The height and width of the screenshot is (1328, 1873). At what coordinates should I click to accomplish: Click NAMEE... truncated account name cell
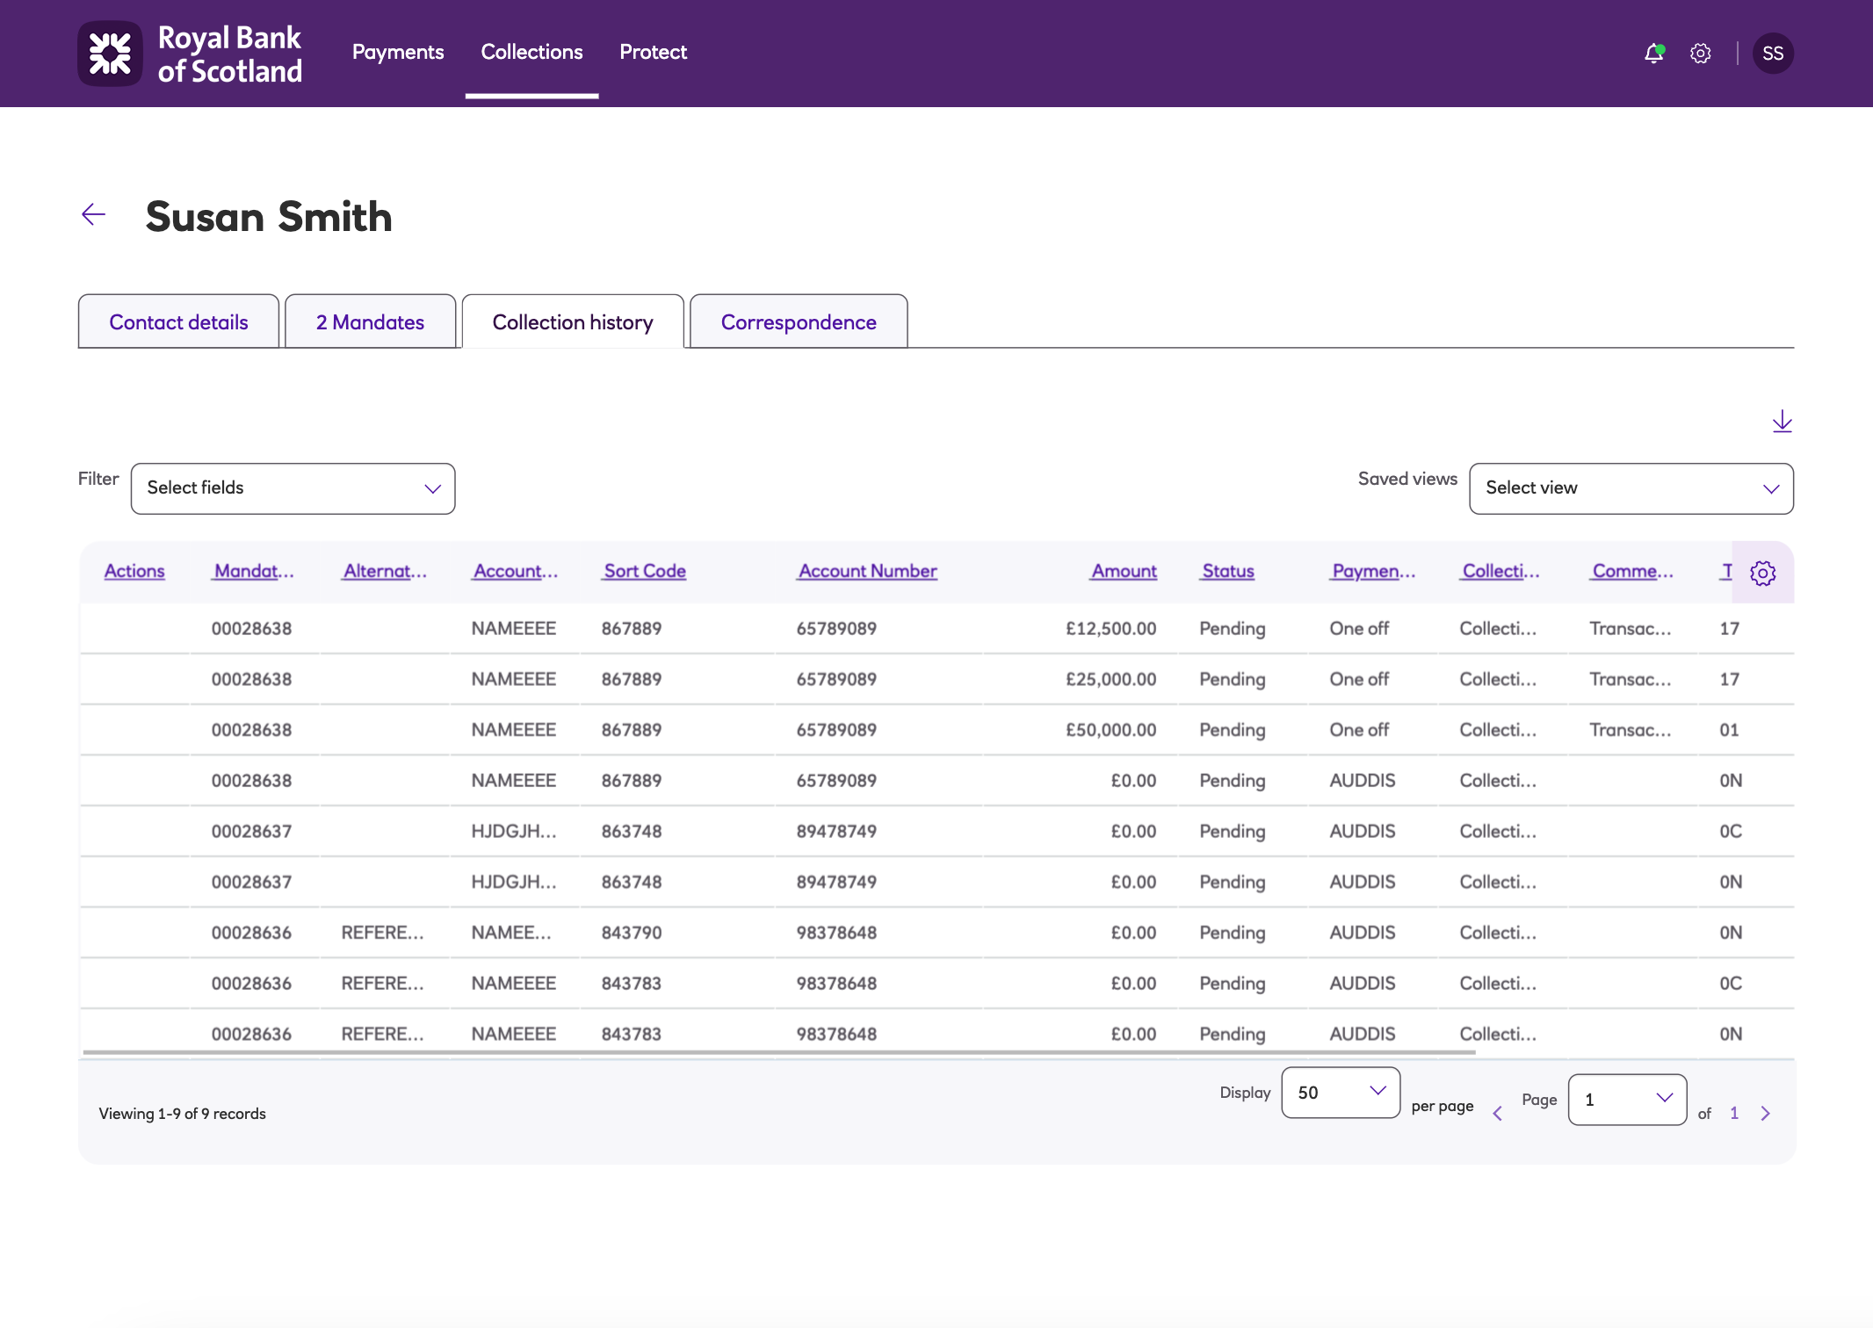(x=511, y=933)
